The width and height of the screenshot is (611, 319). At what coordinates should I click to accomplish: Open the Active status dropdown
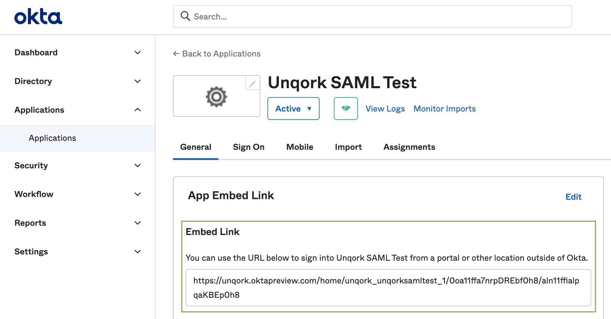[x=293, y=109]
